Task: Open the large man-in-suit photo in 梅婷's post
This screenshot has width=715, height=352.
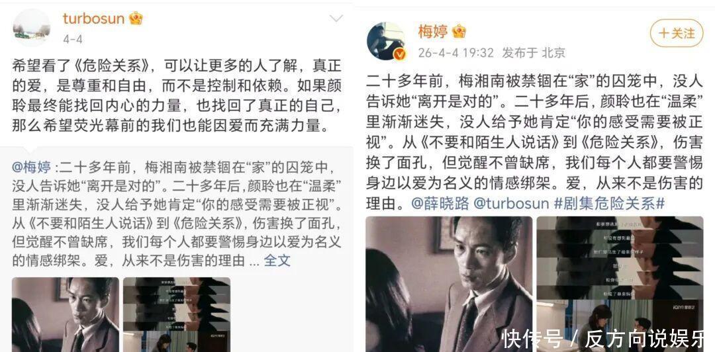Action: (x=449, y=284)
